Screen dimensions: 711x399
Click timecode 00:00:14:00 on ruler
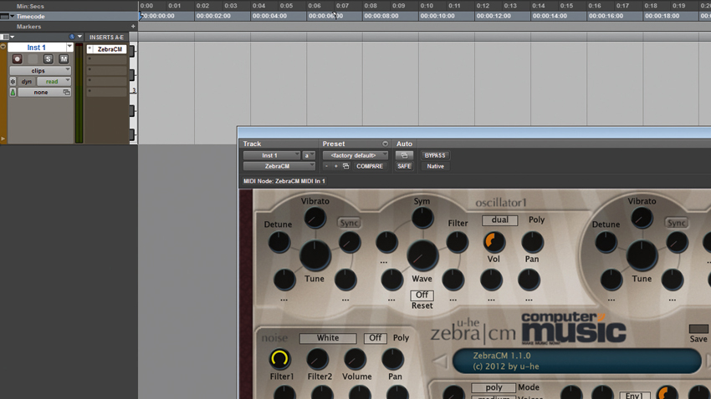pos(550,16)
